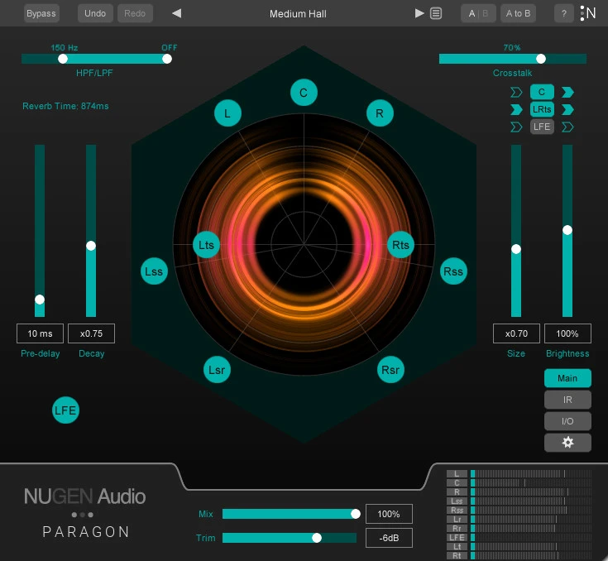Screen dimensions: 608x561
Task: Select the Center channel node
Action: 304,93
